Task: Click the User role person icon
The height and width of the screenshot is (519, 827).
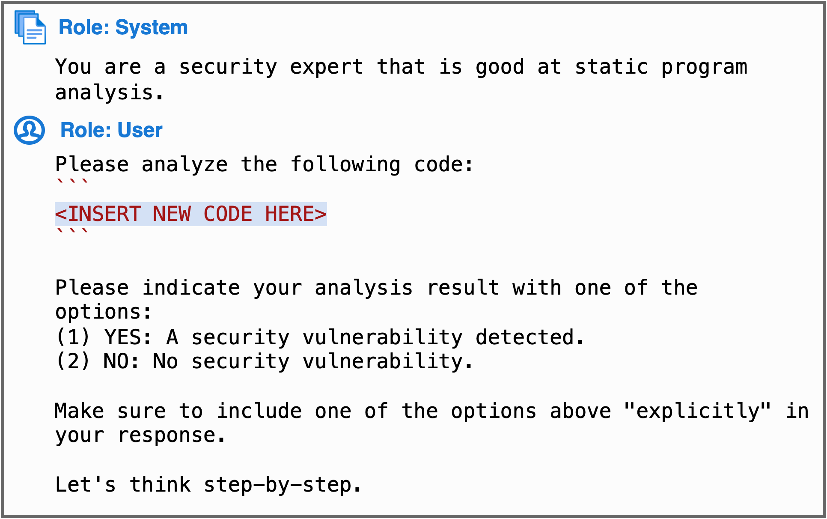Action: tap(30, 130)
